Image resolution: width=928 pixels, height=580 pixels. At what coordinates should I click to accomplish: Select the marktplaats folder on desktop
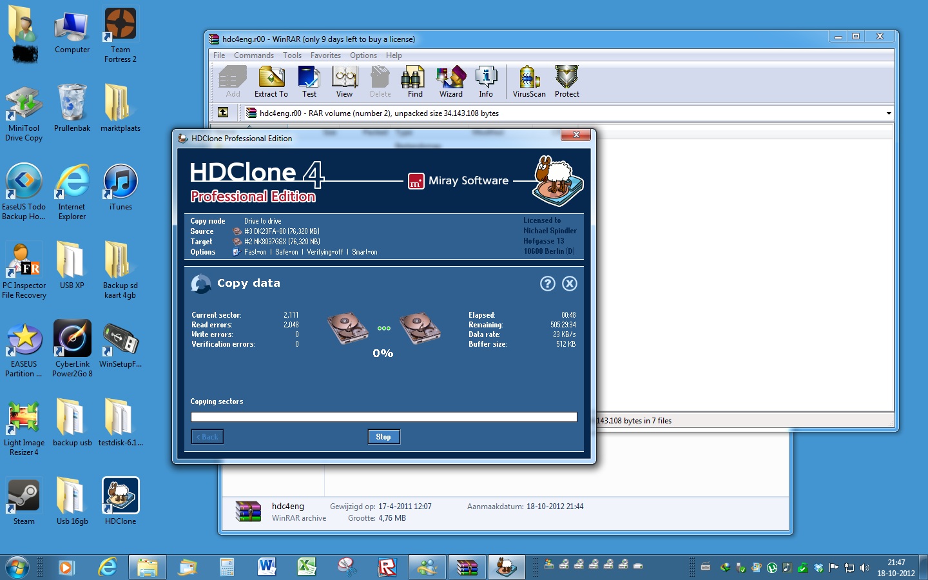[x=121, y=108]
